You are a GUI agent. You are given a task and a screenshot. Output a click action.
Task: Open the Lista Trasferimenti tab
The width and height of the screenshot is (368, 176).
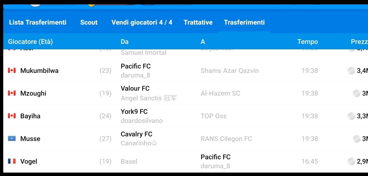tap(37, 22)
